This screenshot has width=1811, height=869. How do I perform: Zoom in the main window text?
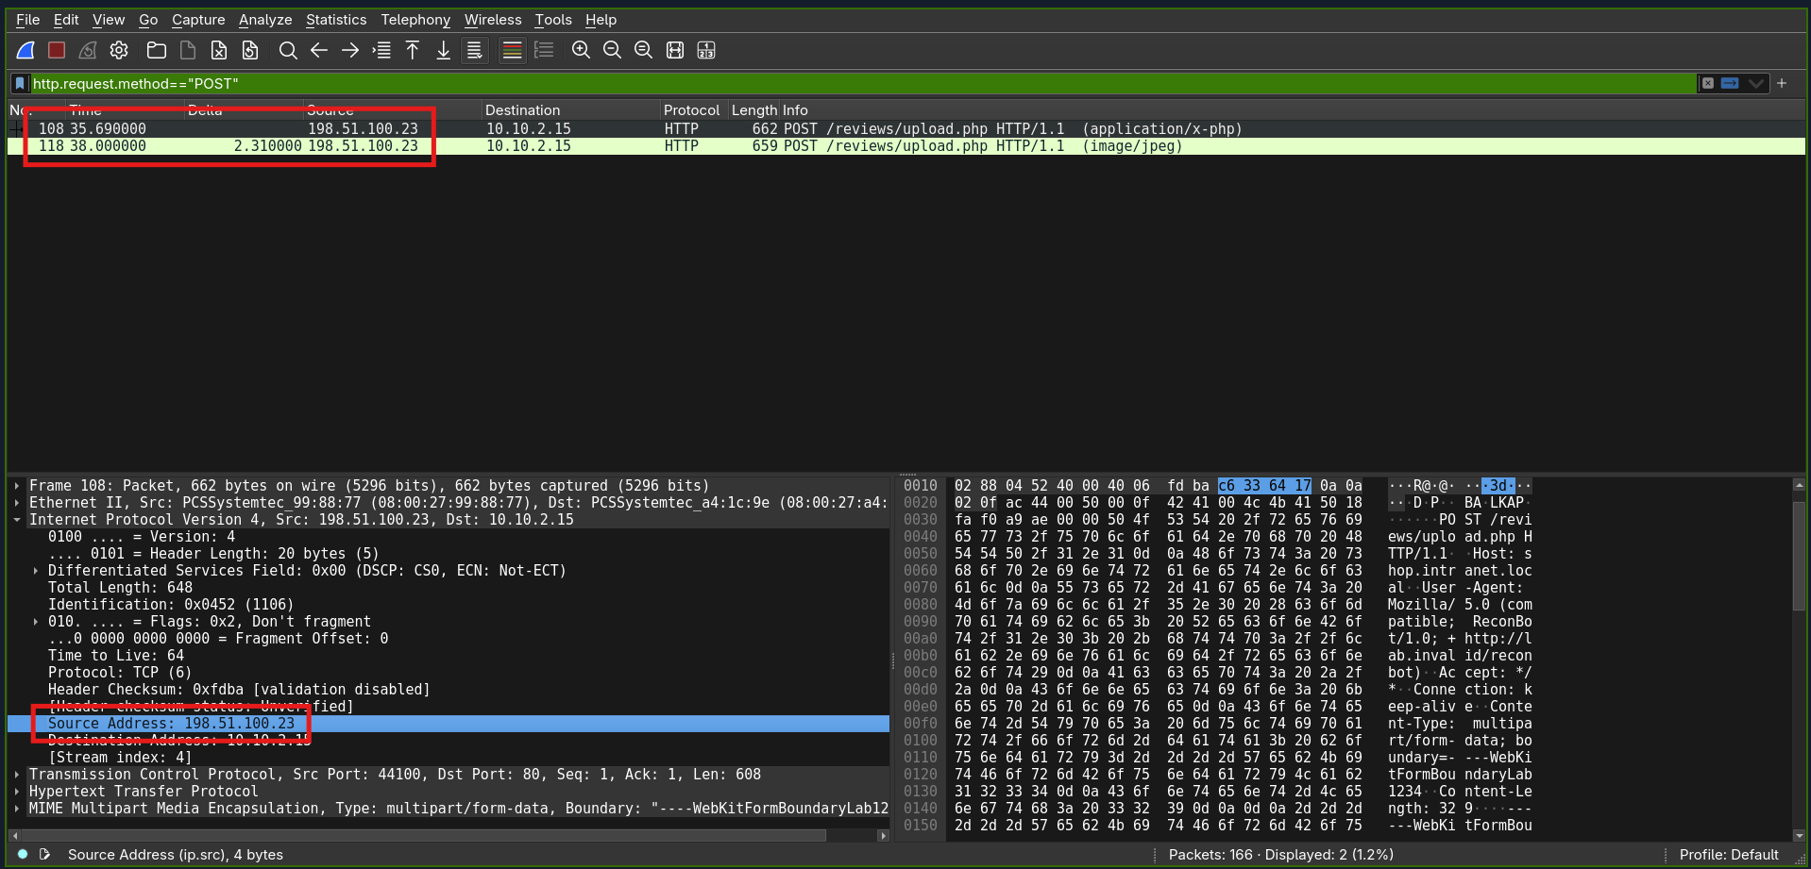coord(581,51)
